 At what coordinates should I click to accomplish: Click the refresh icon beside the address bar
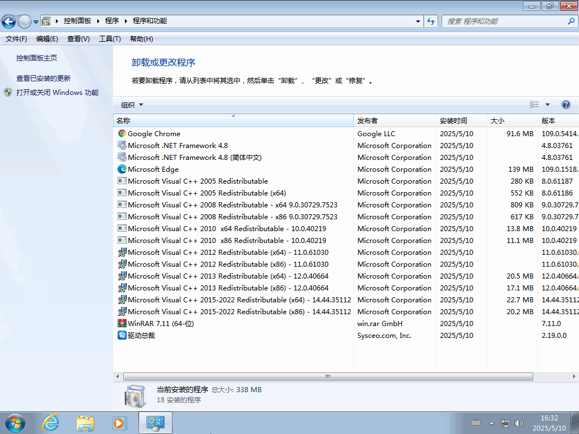click(x=430, y=20)
